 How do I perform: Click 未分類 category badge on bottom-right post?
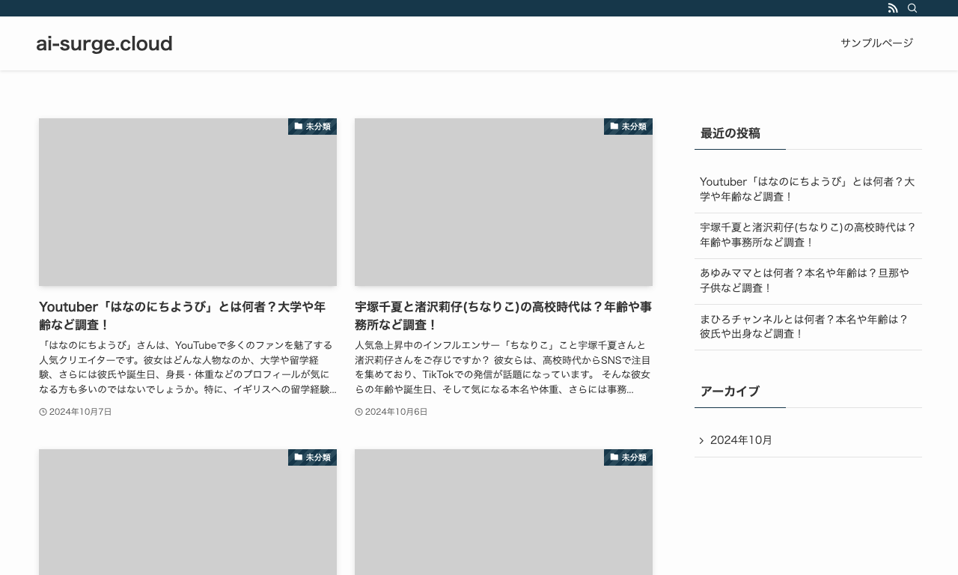pyautogui.click(x=628, y=457)
